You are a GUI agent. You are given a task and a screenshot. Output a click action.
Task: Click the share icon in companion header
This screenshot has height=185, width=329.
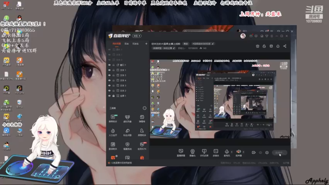pyautogui.click(x=285, y=46)
